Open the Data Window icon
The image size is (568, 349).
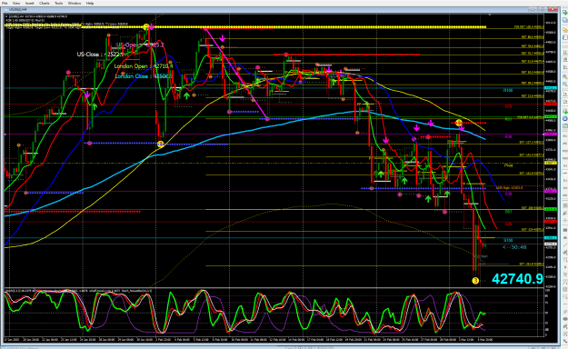click(x=565, y=37)
